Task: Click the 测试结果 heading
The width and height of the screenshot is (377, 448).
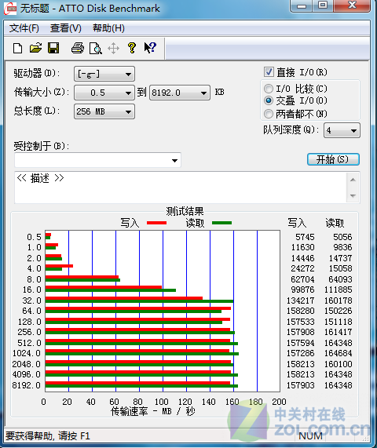Action: (185, 211)
